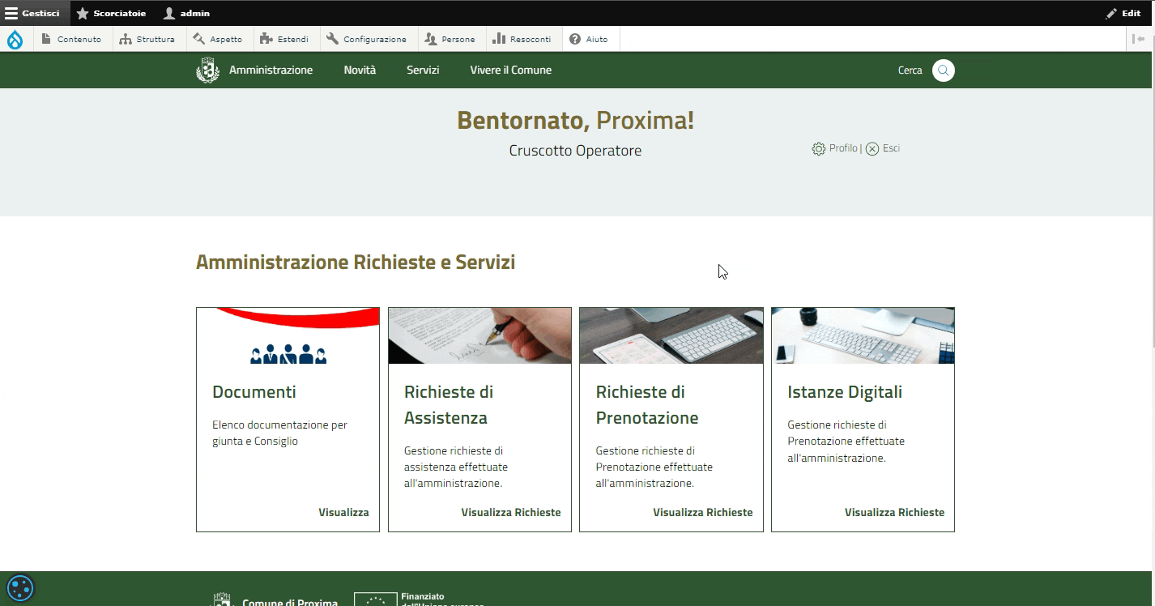Click the Comune crest logo in header

coord(208,70)
